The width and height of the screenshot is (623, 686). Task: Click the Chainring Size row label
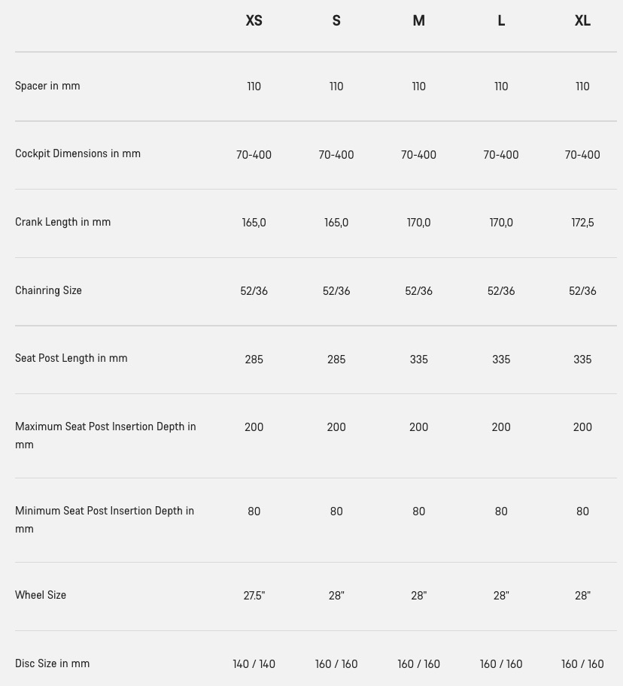coord(49,290)
